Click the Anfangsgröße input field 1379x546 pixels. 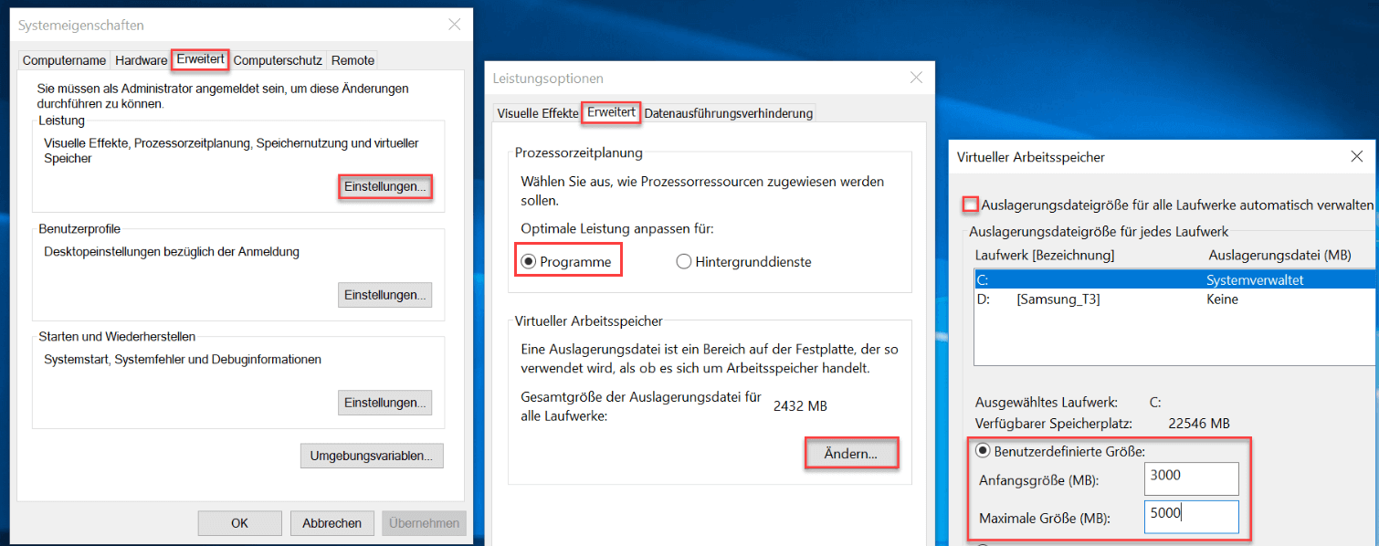pos(1191,478)
